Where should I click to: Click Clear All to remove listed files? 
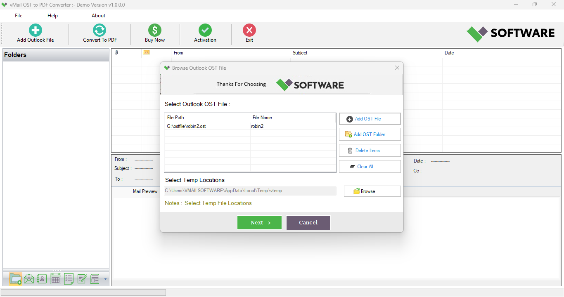tap(370, 166)
